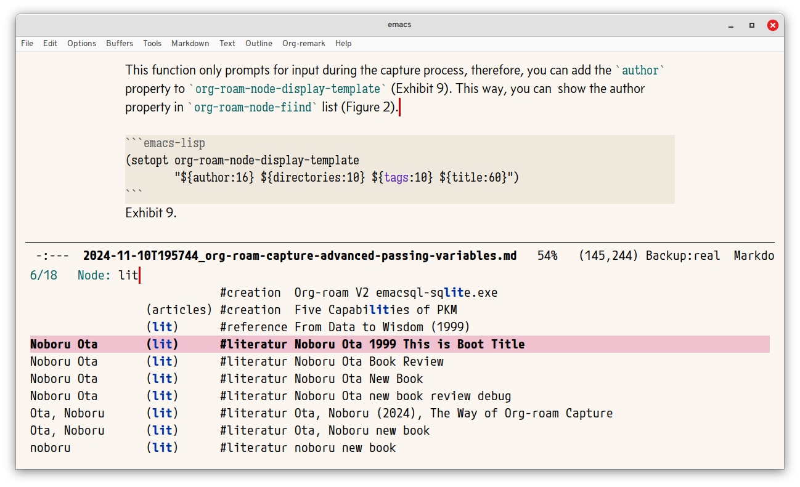The width and height of the screenshot is (800, 487).
Task: Click `org-roam-node-fiind` inline code text
Action: tap(253, 107)
